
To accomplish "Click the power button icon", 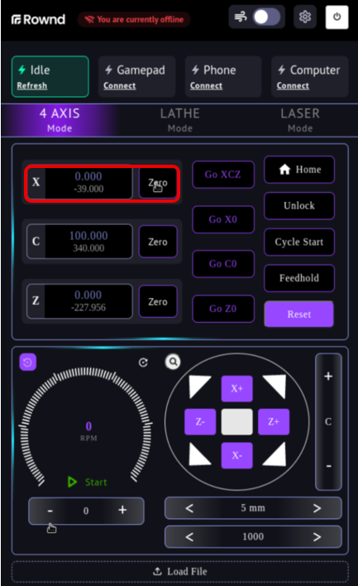I will [x=337, y=17].
